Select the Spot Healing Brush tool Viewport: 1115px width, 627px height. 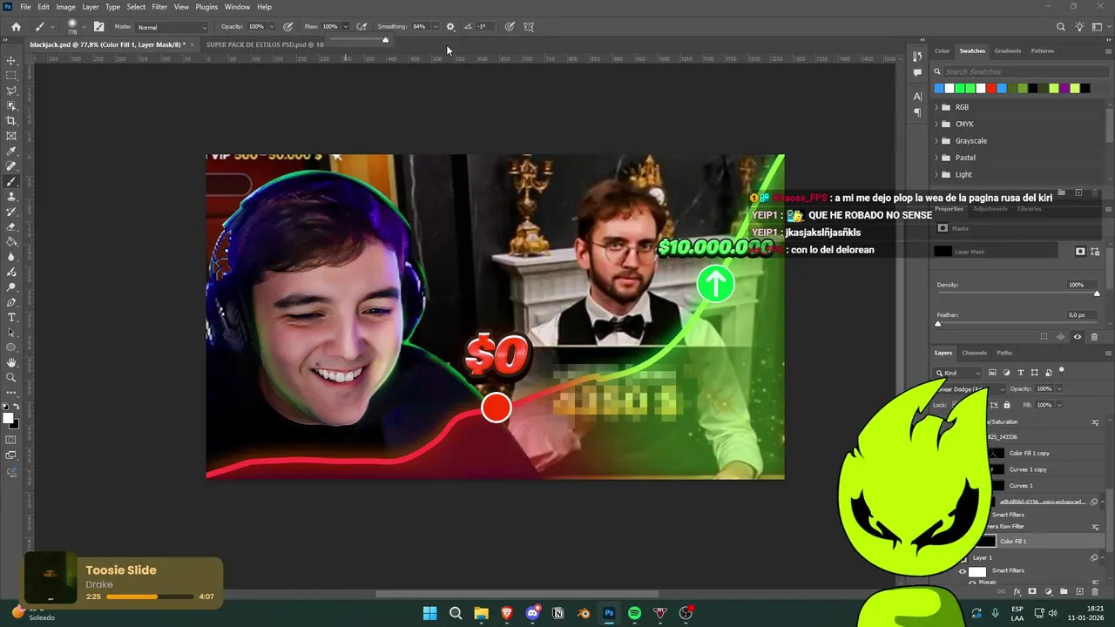[x=11, y=166]
